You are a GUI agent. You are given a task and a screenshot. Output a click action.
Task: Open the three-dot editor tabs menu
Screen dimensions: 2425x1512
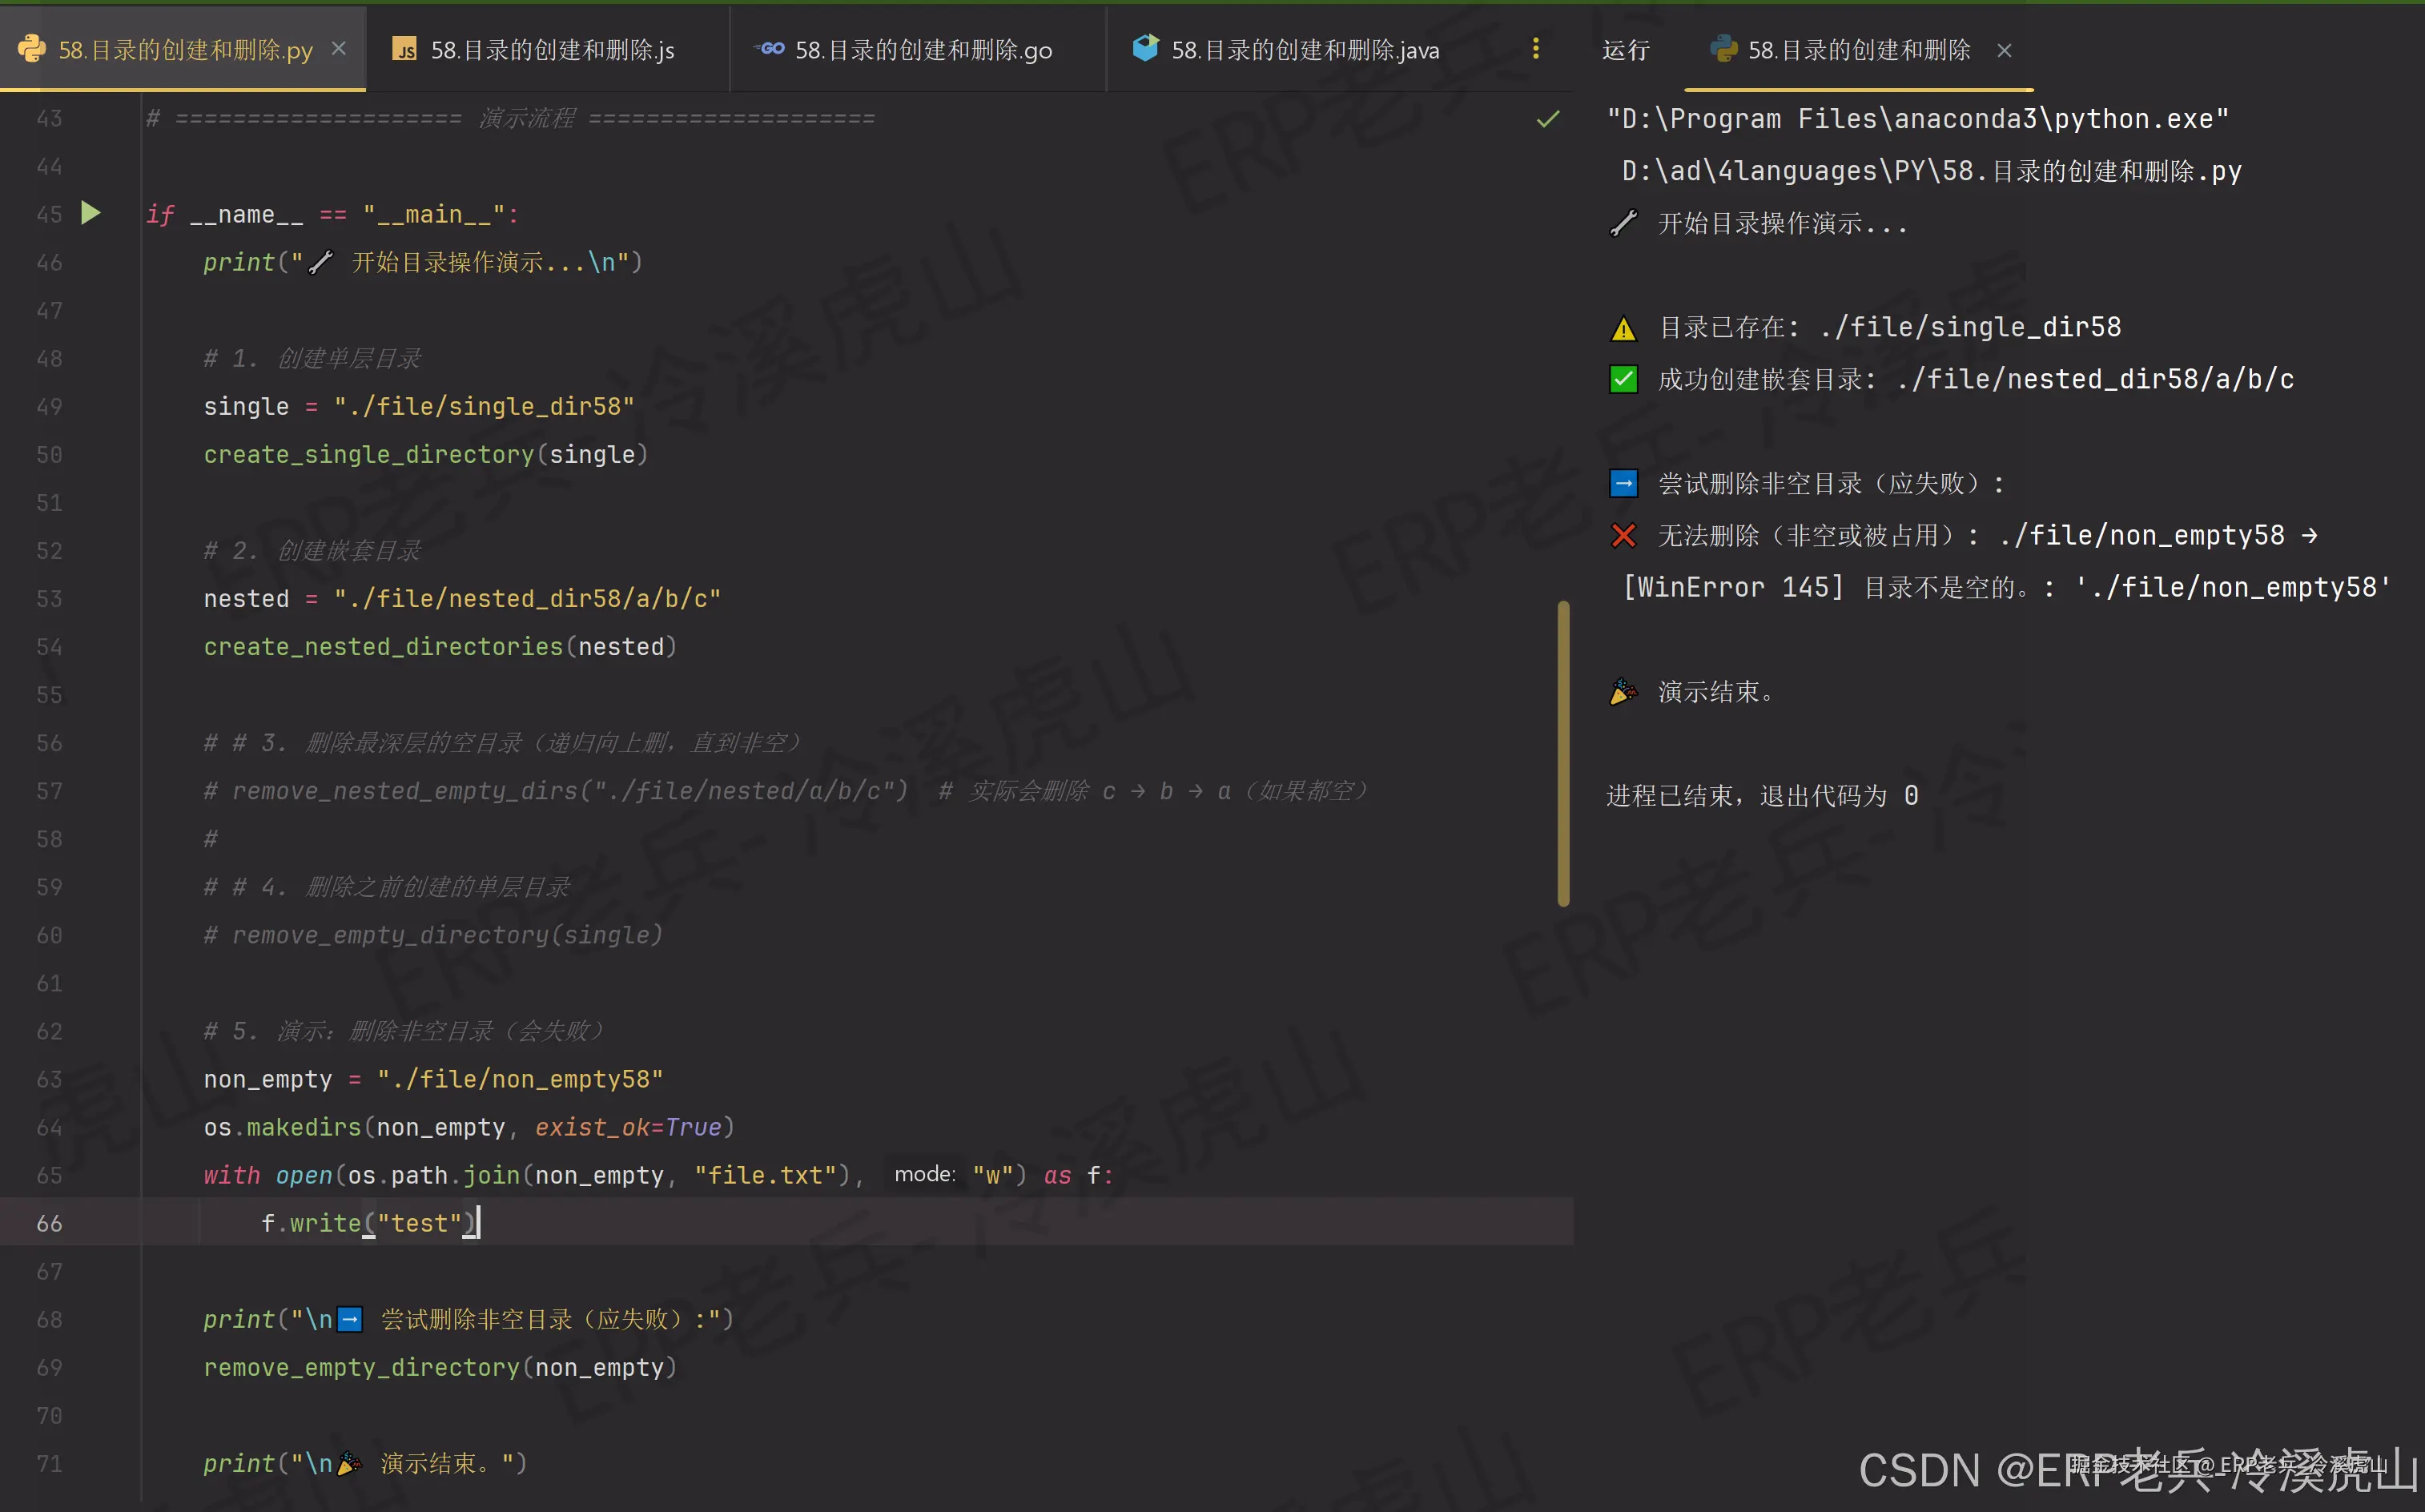click(x=1535, y=49)
